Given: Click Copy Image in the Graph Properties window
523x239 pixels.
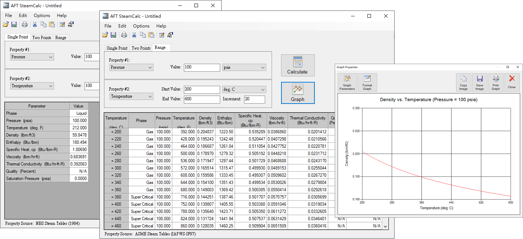Looking at the screenshot, I should tap(464, 83).
